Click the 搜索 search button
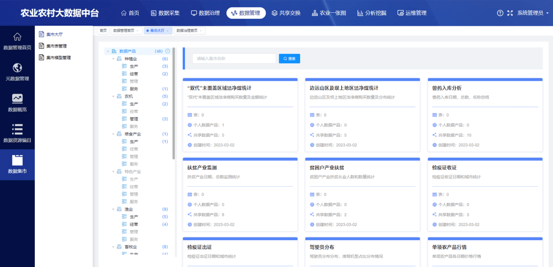Screen dimensions: 553x267 point(289,58)
